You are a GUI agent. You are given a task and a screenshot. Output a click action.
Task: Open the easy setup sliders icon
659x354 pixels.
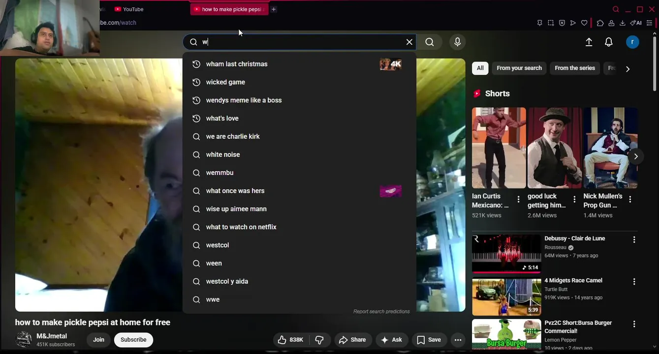pos(649,23)
